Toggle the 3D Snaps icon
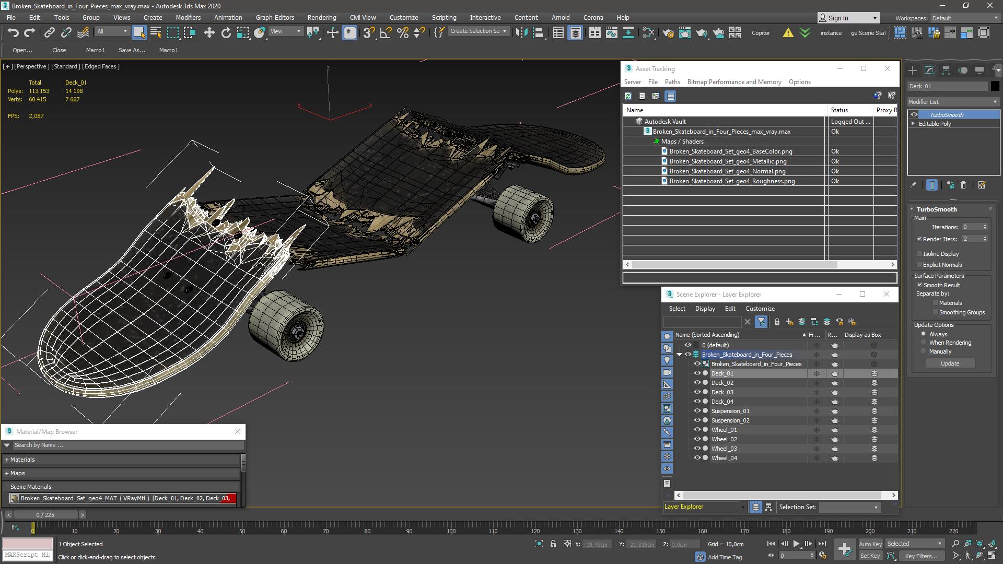Viewport: 1003px width, 564px height. tap(369, 33)
